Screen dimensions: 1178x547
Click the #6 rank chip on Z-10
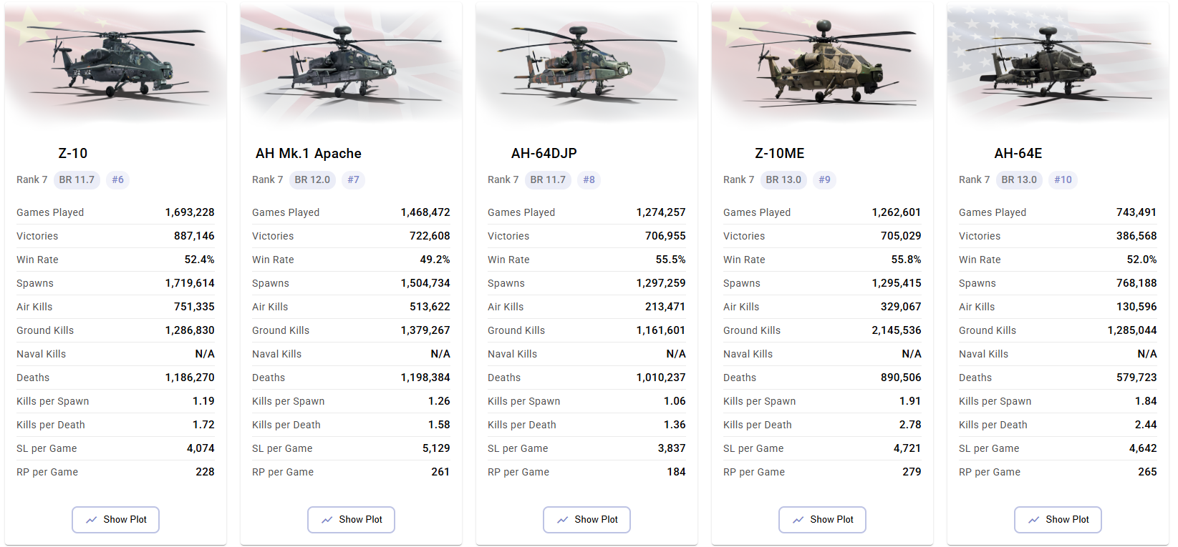pyautogui.click(x=118, y=179)
